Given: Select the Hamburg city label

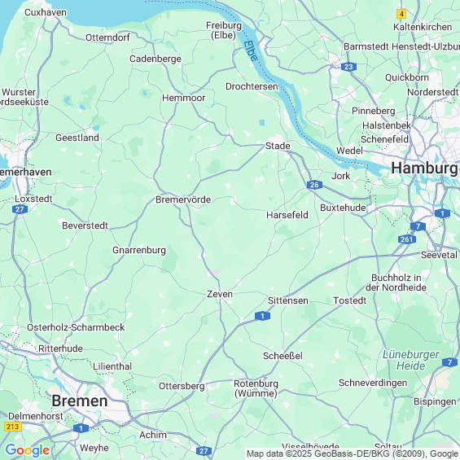Looking at the screenshot, I should (424, 168).
